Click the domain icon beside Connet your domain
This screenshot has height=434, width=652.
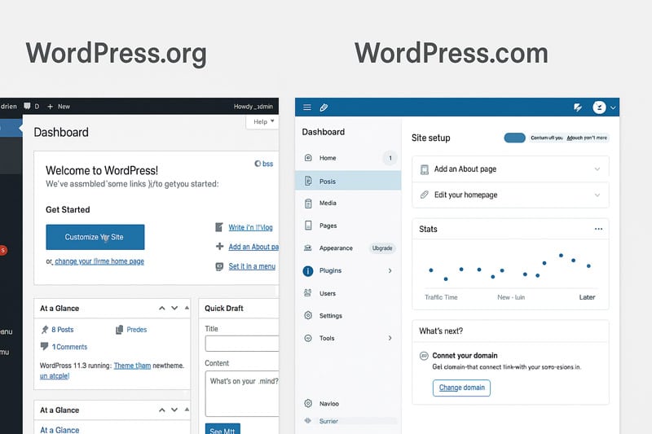pyautogui.click(x=424, y=356)
